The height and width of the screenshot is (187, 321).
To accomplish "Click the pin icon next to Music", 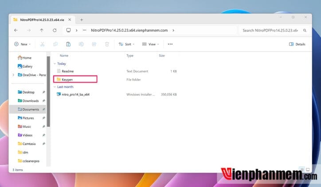I will tap(43, 126).
